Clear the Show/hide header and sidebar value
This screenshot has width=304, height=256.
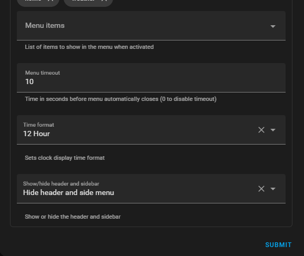click(261, 189)
